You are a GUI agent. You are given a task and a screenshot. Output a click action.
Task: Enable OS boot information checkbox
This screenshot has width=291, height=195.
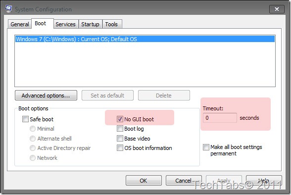(120, 148)
